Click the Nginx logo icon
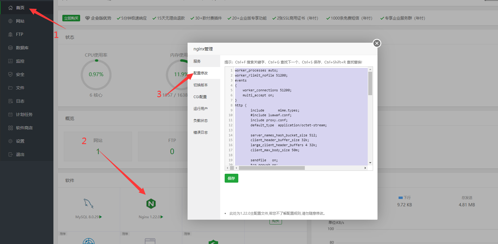498x244 pixels. (151, 204)
